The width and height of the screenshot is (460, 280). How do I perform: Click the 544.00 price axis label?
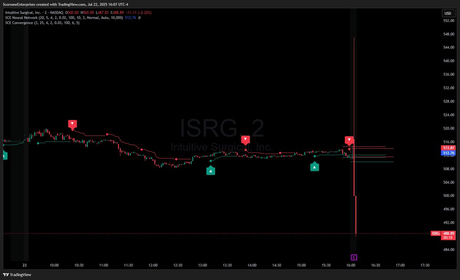(449, 47)
